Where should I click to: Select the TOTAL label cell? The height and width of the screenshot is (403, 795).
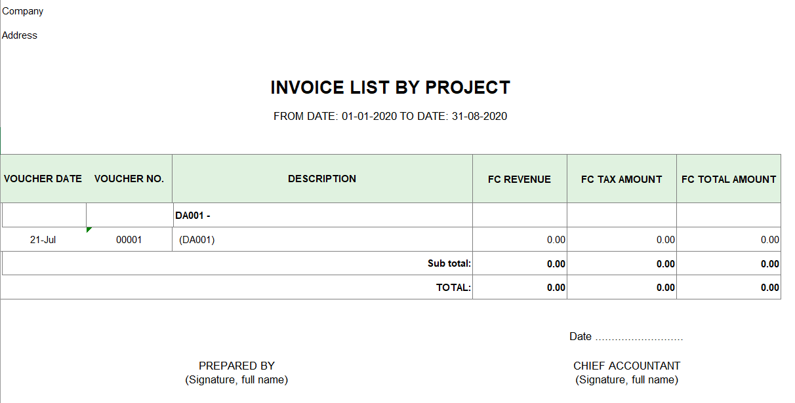click(453, 288)
